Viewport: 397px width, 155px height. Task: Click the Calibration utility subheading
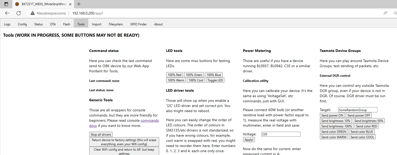(x=256, y=81)
